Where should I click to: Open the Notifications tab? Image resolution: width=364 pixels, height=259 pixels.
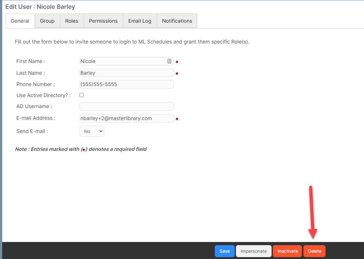177,21
